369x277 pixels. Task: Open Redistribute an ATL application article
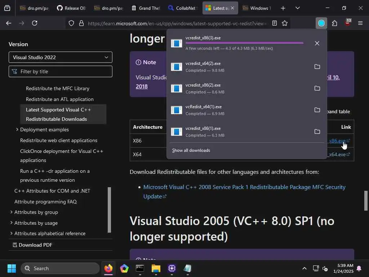point(60,100)
